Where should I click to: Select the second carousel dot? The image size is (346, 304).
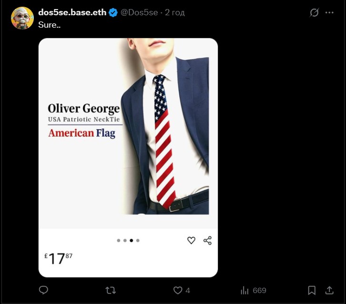125,241
